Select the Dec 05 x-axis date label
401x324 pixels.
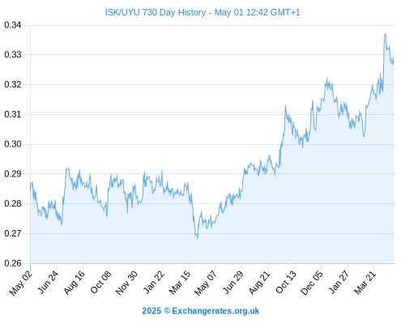[x=311, y=283]
